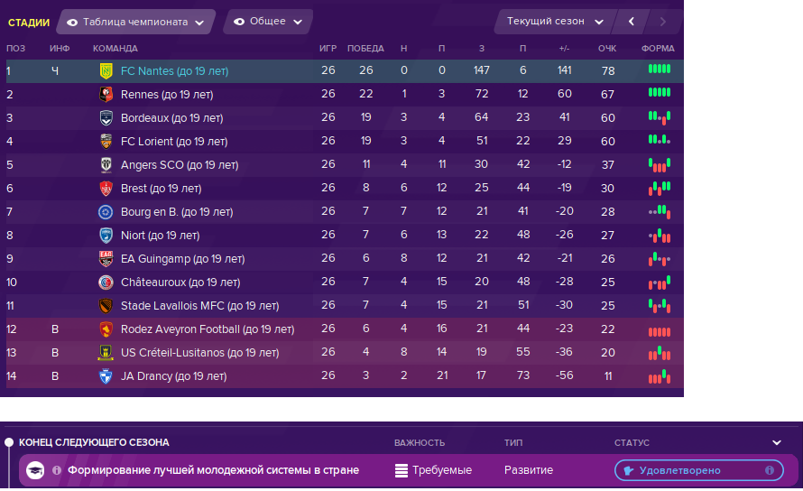
Task: Click the Bordeaux club crest icon
Action: point(106,118)
